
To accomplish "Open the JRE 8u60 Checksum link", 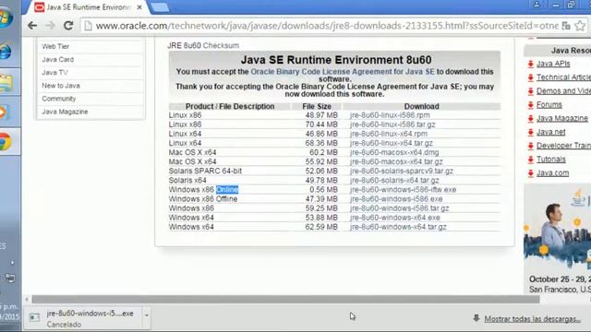I will (203, 45).
